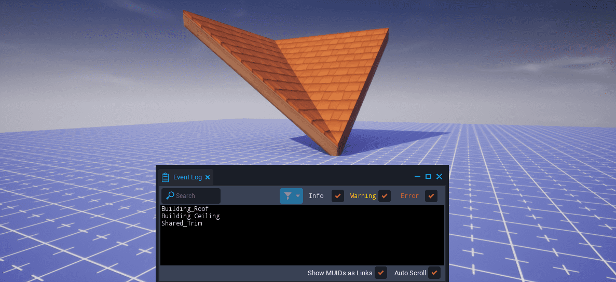This screenshot has height=282, width=616.
Task: Close the Event Log tab
Action: 208,177
